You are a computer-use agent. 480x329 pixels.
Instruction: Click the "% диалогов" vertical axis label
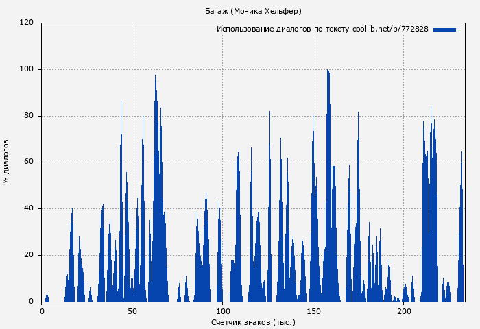point(7,162)
